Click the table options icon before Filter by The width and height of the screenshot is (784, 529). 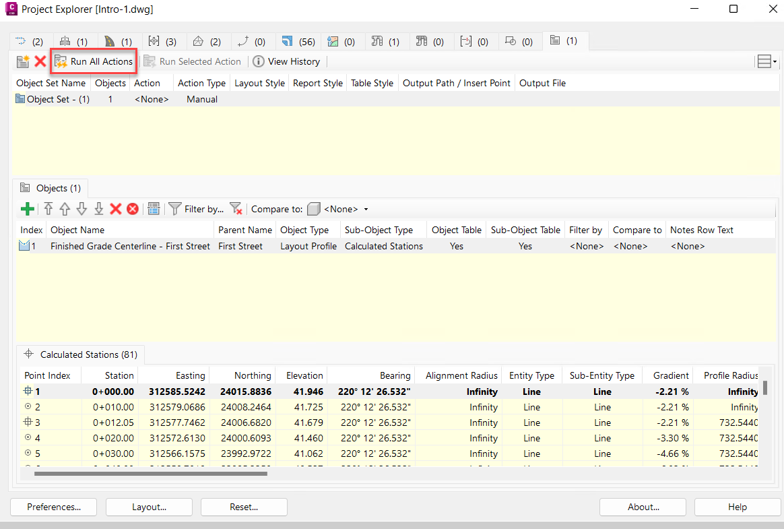click(154, 209)
